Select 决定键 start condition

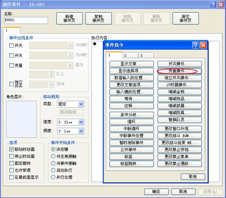click(53, 149)
